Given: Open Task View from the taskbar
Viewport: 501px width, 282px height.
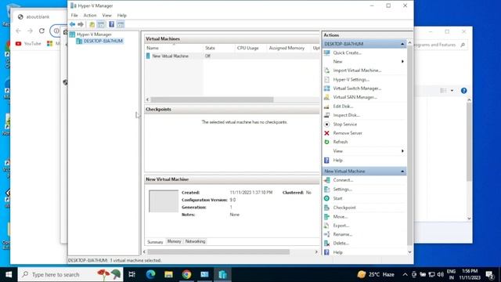Looking at the screenshot, I should 132,274.
